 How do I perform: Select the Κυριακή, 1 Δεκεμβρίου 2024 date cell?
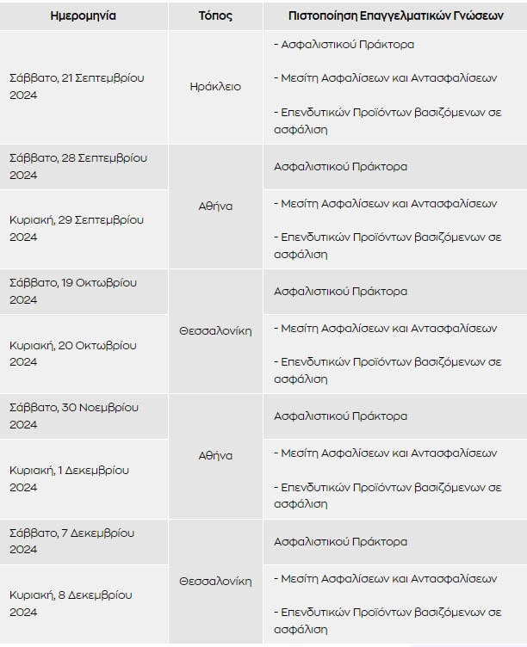pos(84,478)
